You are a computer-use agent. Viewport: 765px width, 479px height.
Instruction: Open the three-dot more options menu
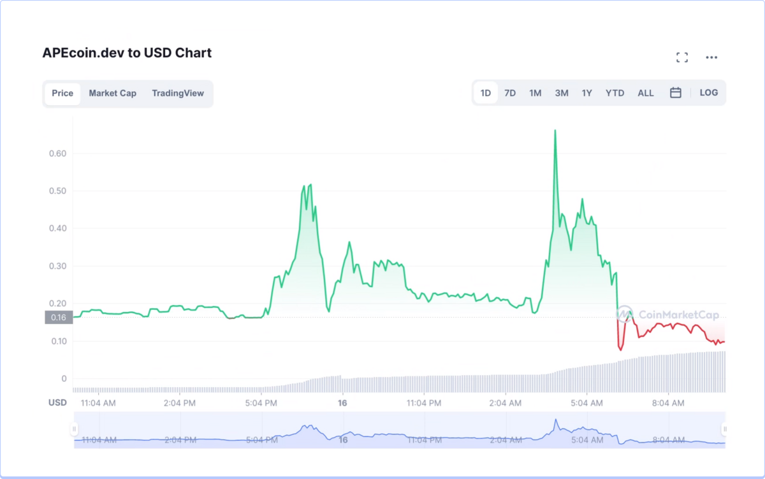(711, 57)
